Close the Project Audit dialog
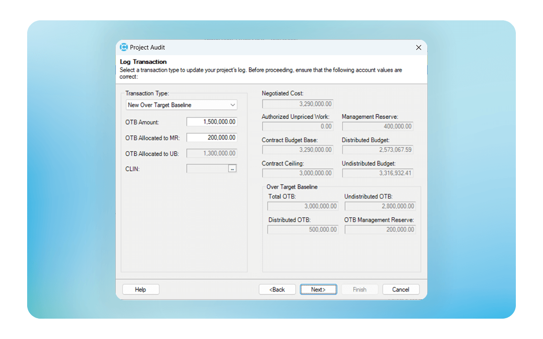543x339 pixels. coord(419,47)
